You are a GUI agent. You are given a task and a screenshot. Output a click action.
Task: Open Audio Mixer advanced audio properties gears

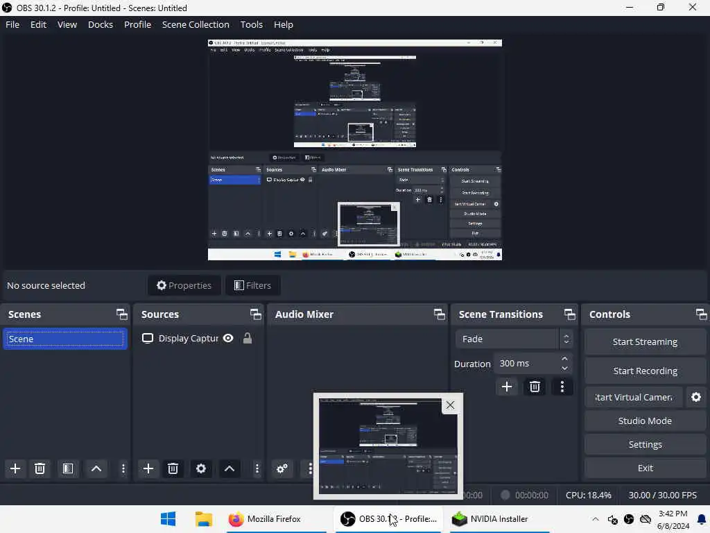[x=282, y=468]
